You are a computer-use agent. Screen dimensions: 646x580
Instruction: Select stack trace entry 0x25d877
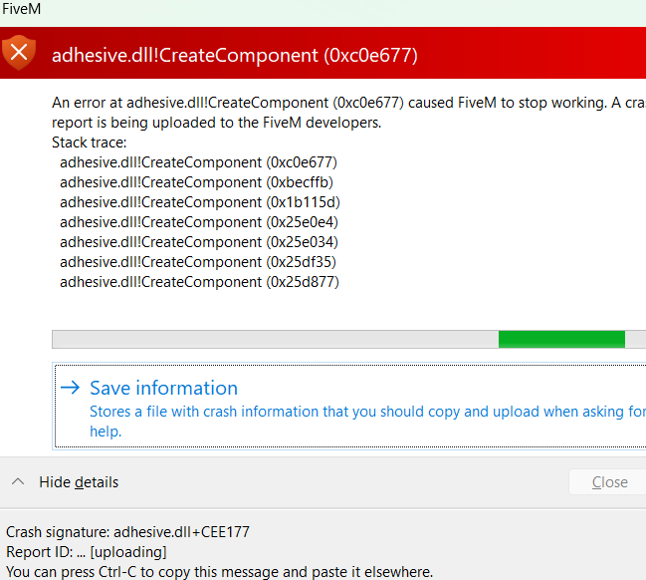199,282
